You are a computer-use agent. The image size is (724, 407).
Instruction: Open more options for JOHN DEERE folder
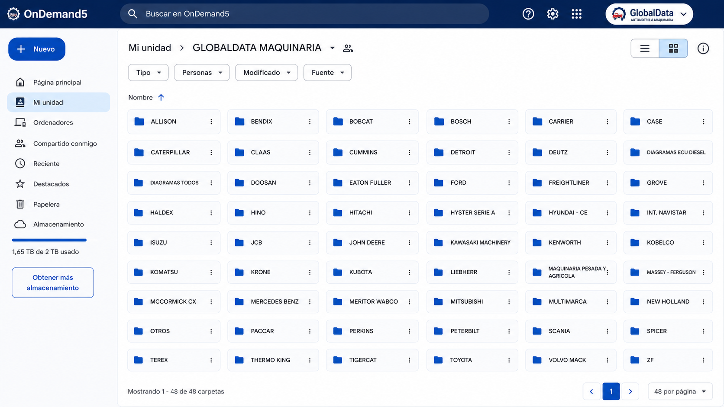(x=409, y=243)
